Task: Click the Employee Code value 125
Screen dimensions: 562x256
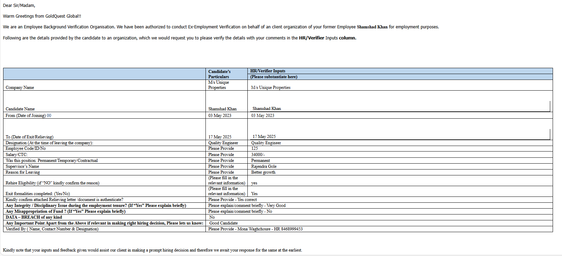Action: tap(254, 148)
